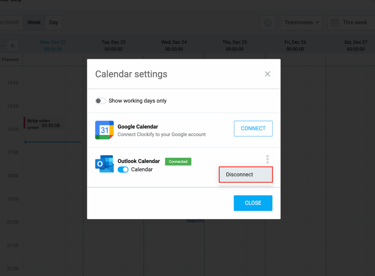
Task: Switch to the Week view tab
Action: (34, 22)
